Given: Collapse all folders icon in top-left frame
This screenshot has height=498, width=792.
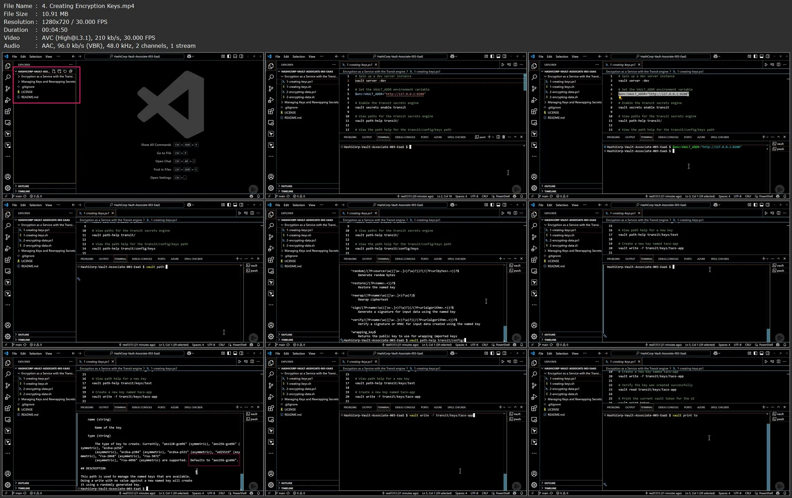Looking at the screenshot, I should click(x=70, y=71).
